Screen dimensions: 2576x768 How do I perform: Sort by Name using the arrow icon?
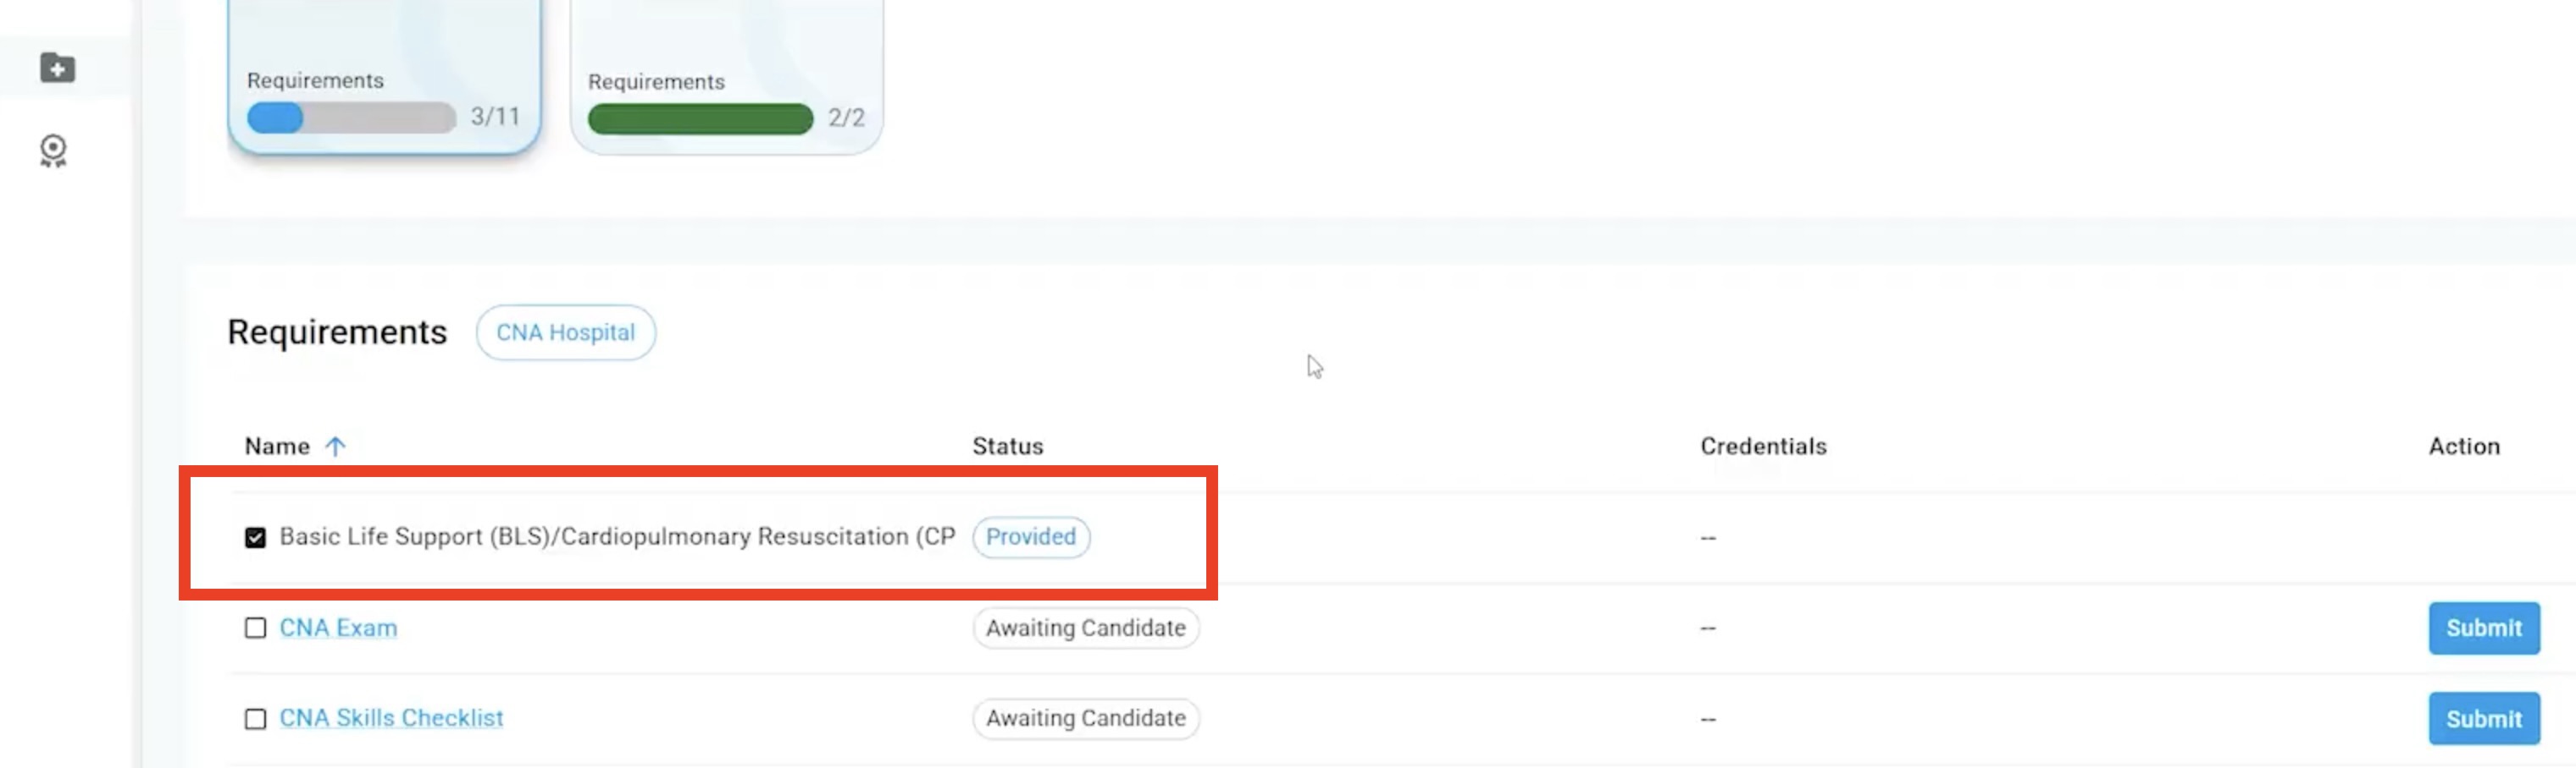(335, 447)
